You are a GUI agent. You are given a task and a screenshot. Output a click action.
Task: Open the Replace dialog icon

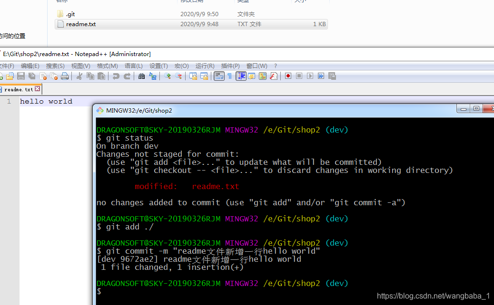(153, 76)
